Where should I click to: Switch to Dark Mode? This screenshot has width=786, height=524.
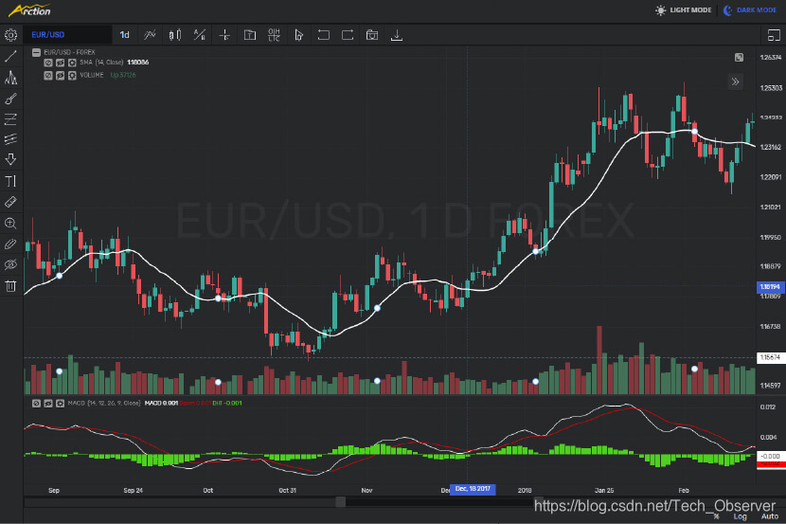pyautogui.click(x=750, y=10)
